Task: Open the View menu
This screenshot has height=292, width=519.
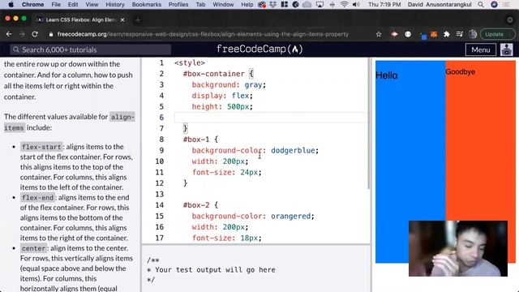Action: (x=92, y=4)
